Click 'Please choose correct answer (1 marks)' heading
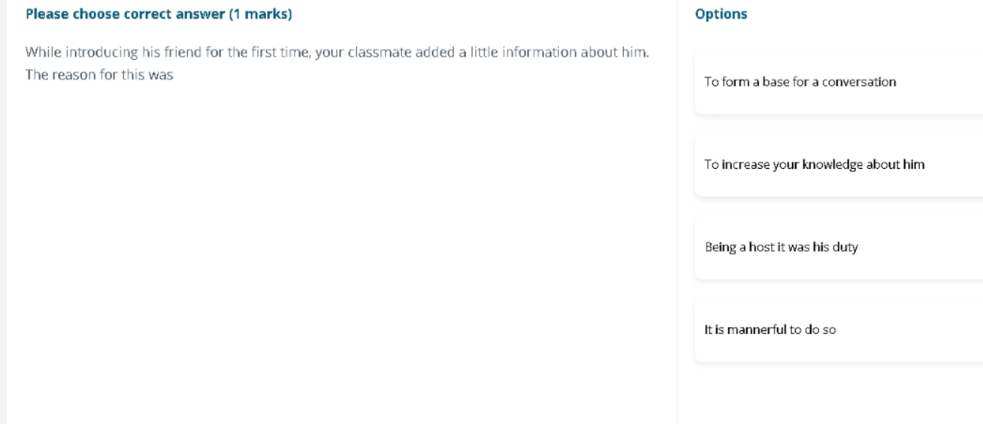 [159, 14]
